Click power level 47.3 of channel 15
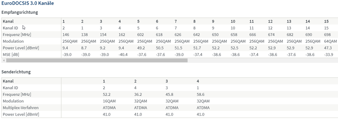 tap(328, 48)
